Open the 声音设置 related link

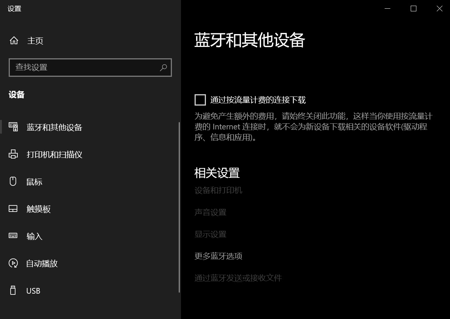210,212
